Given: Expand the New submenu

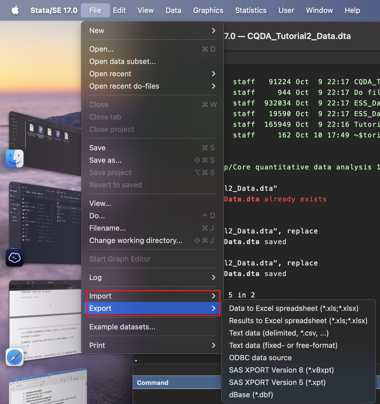Looking at the screenshot, I should (152, 31).
